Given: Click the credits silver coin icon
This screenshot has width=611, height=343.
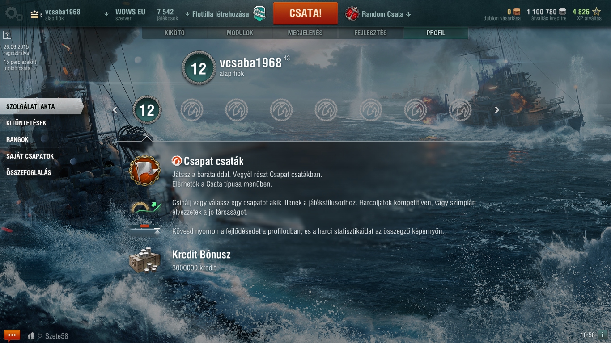Looking at the screenshot, I should tap(562, 12).
